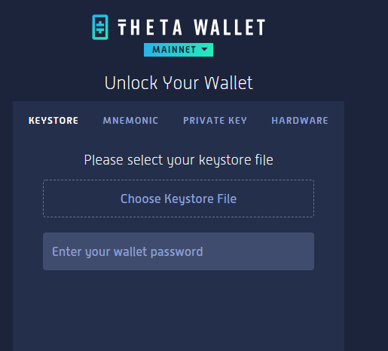Switch to the KEYSTORE tab

point(53,121)
